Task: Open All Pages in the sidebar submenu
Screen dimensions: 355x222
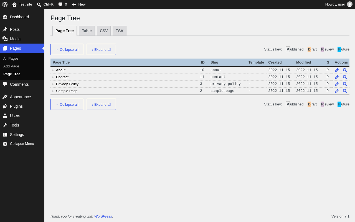Action: click(x=11, y=59)
